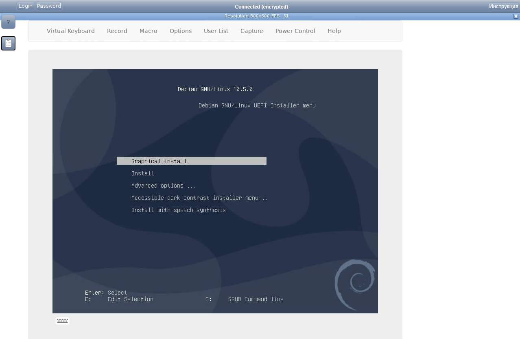Click the Login button
Screen dimensions: 520x339
click(x=25, y=6)
